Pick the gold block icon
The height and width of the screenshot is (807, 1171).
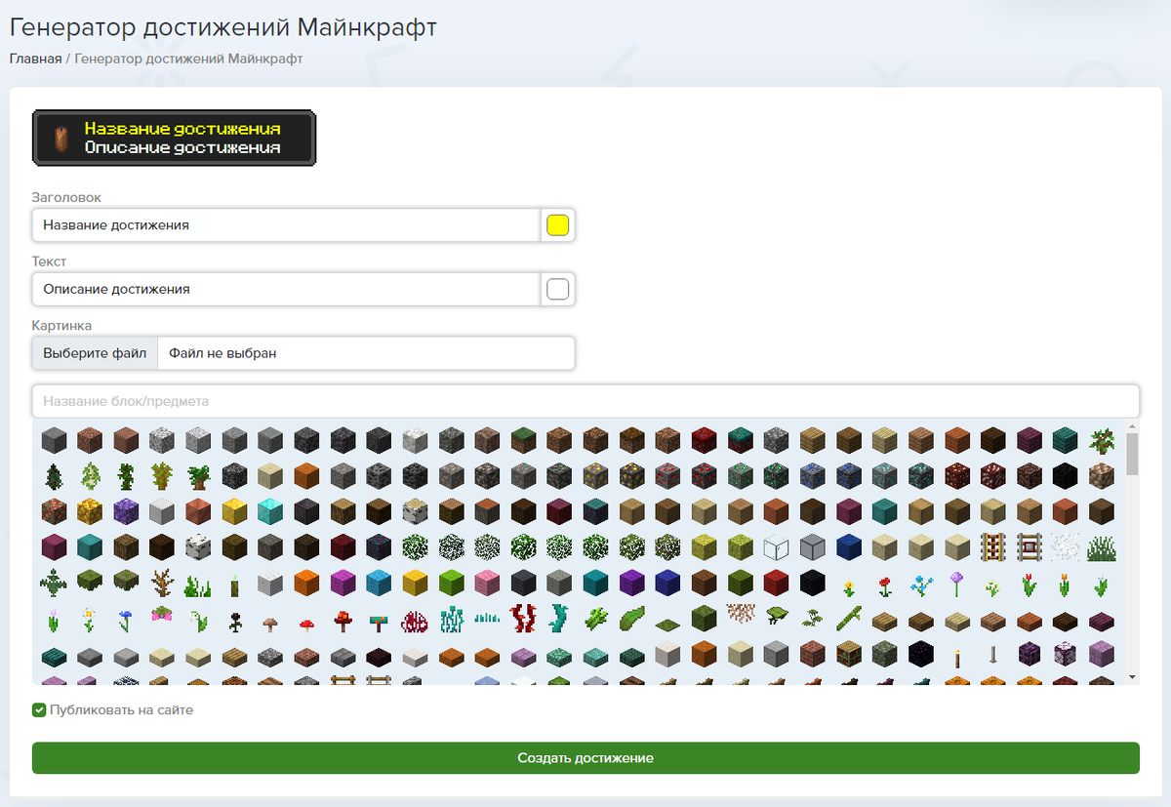tap(235, 512)
